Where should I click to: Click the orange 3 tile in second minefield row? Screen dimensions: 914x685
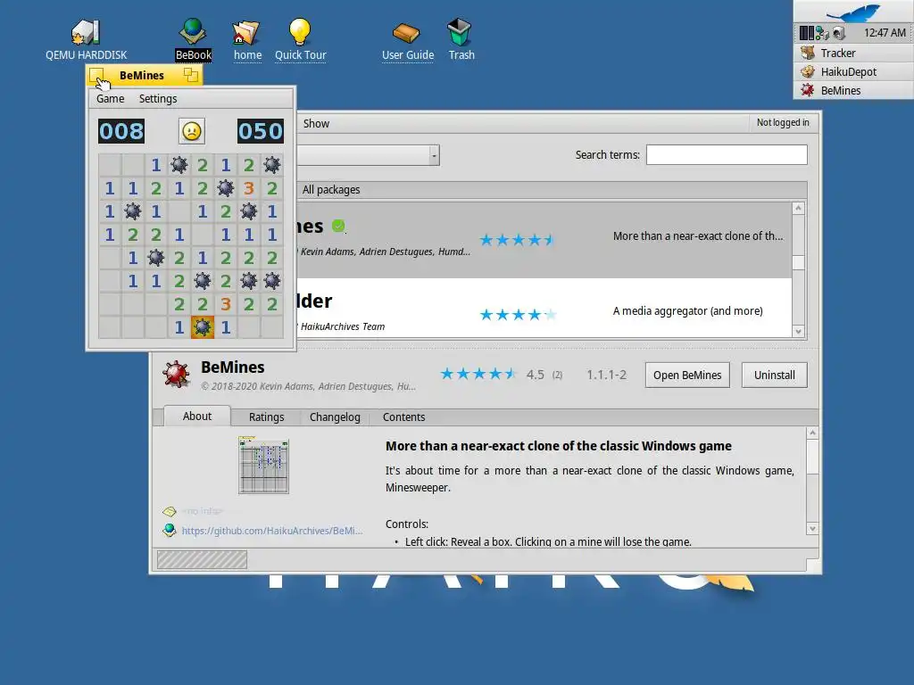coord(249,188)
